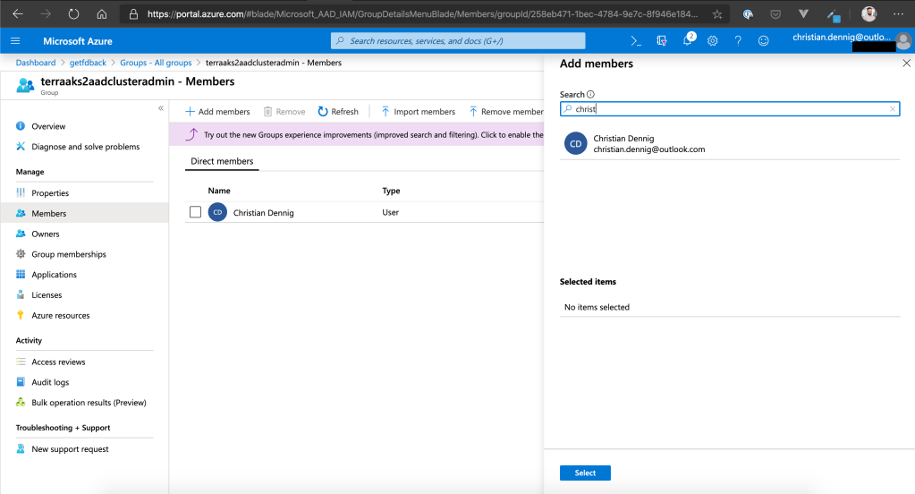
Task: Click Refresh in the toolbar
Action: (338, 112)
